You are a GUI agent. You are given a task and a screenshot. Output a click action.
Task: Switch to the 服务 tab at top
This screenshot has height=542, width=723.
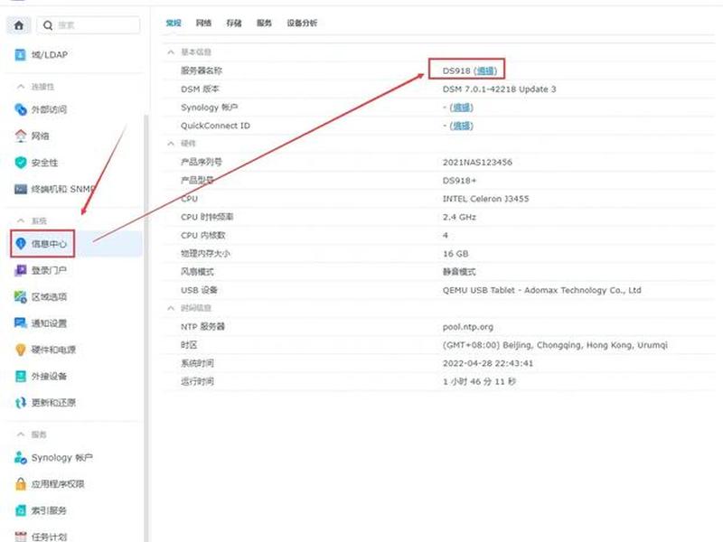click(264, 23)
